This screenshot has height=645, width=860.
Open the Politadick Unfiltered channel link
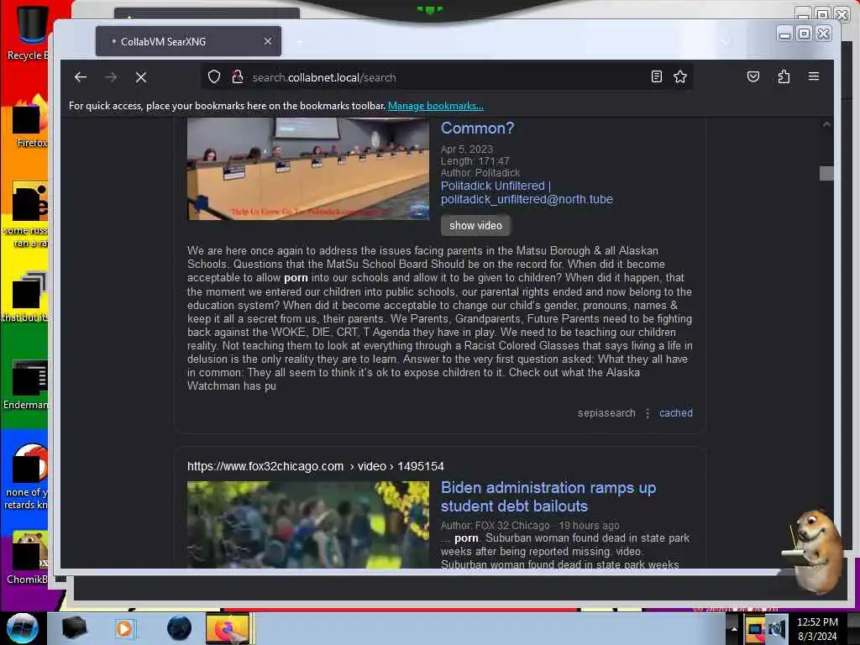point(527,192)
